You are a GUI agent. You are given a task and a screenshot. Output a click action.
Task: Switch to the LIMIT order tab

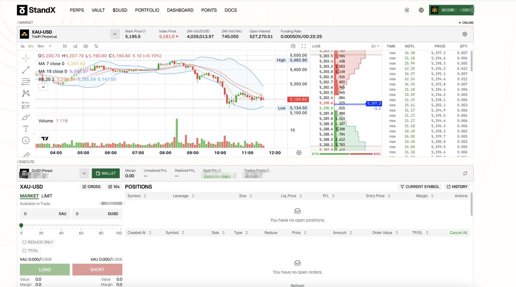[47, 196]
